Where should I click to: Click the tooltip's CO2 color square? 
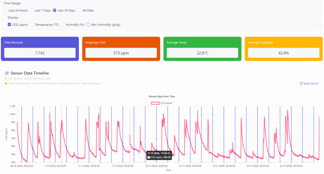coord(149,157)
